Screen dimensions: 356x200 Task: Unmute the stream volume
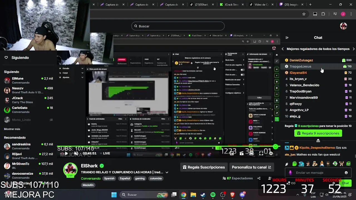point(76,153)
